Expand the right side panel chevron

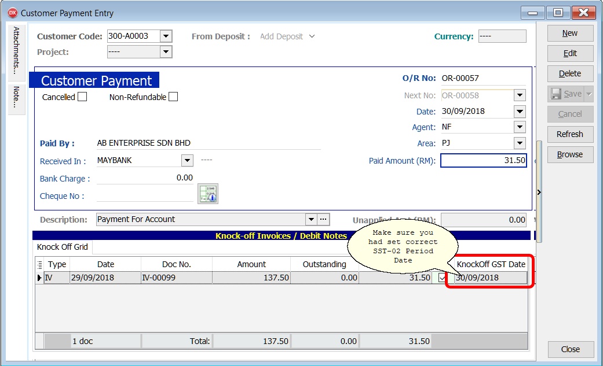(538, 192)
